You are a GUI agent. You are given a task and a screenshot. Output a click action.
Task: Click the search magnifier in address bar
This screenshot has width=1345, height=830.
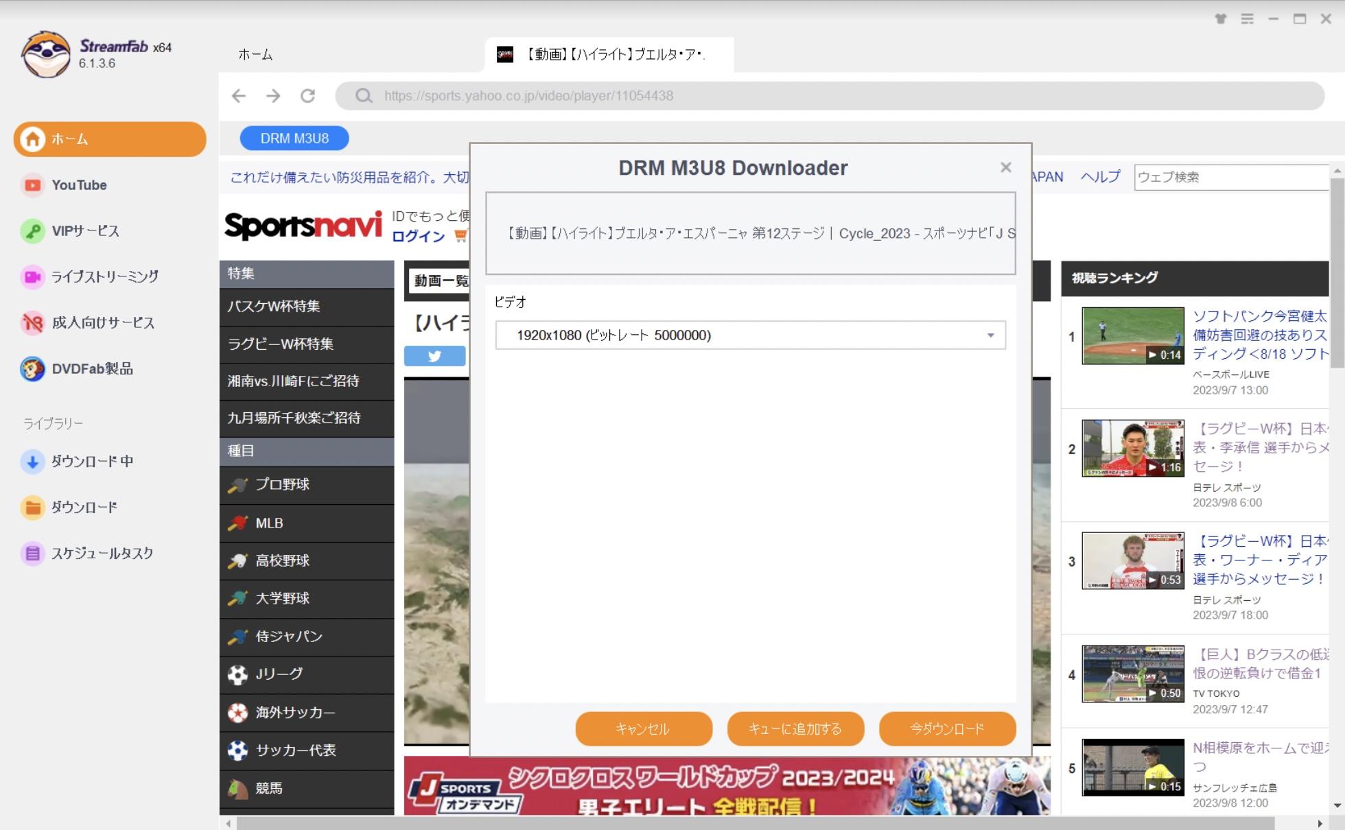click(x=364, y=96)
